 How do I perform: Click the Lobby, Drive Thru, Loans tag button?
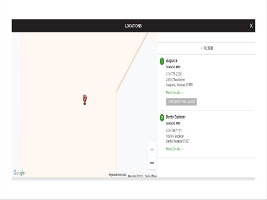pyautogui.click(x=181, y=102)
